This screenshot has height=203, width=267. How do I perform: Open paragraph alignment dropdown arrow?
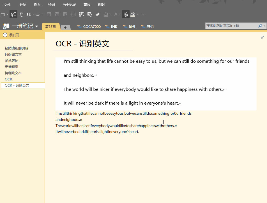click(x=43, y=14)
